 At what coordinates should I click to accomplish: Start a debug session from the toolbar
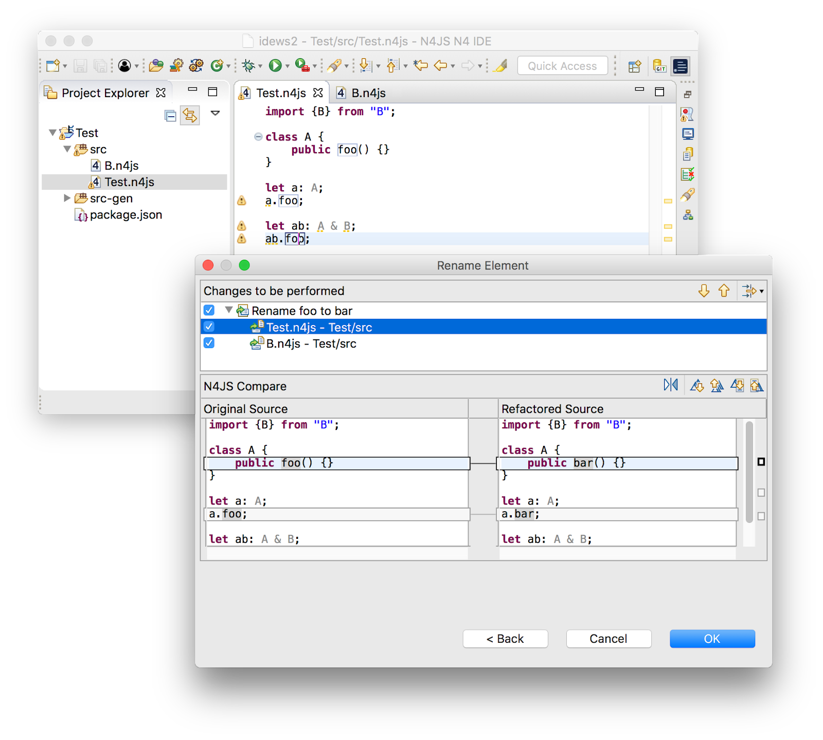point(249,66)
